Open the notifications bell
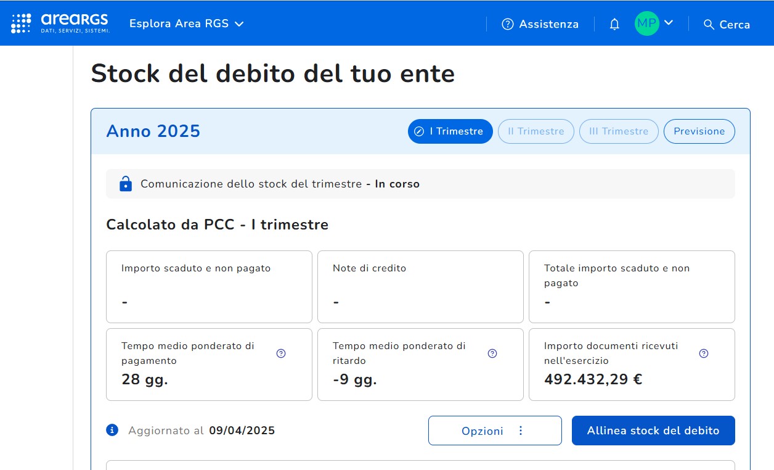The image size is (774, 470). 614,24
